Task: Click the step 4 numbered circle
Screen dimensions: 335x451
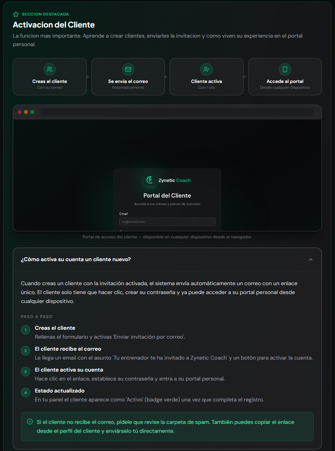Action: coord(26,392)
